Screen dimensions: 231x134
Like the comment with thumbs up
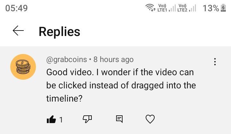pos(51,120)
